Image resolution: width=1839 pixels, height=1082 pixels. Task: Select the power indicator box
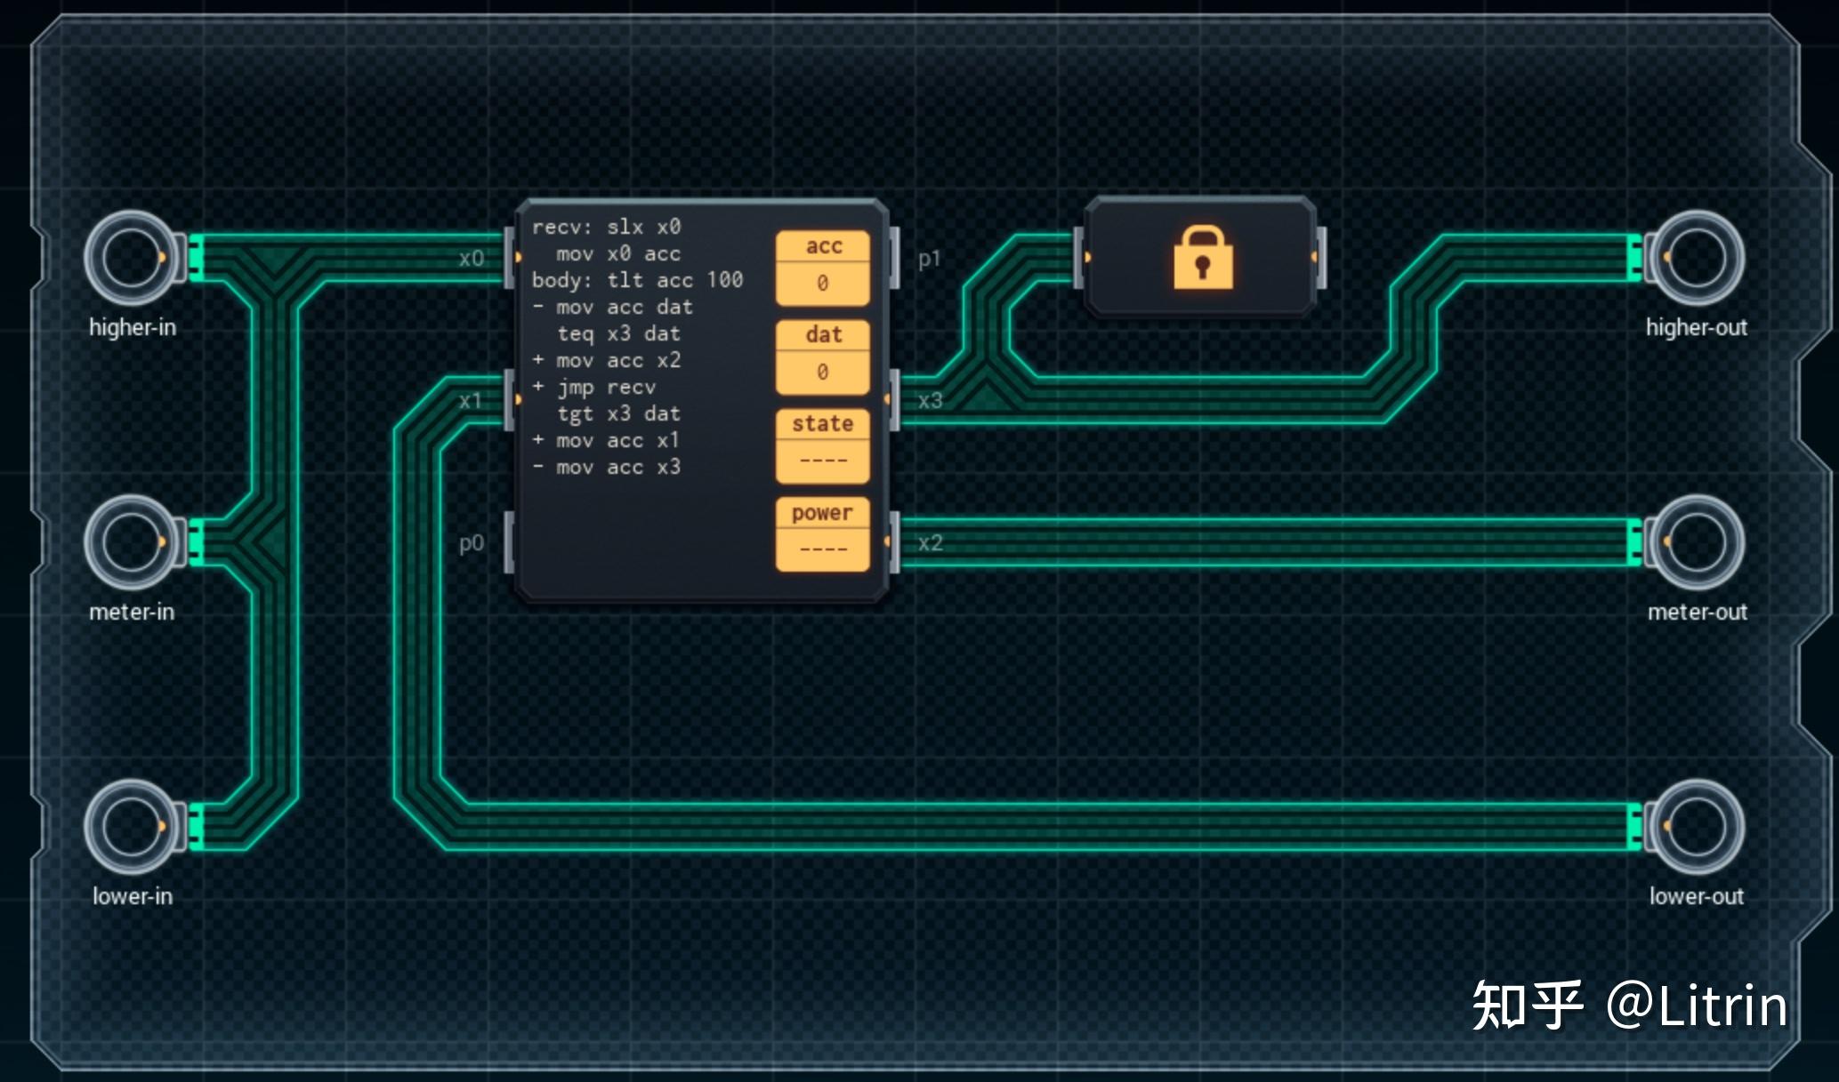click(822, 535)
